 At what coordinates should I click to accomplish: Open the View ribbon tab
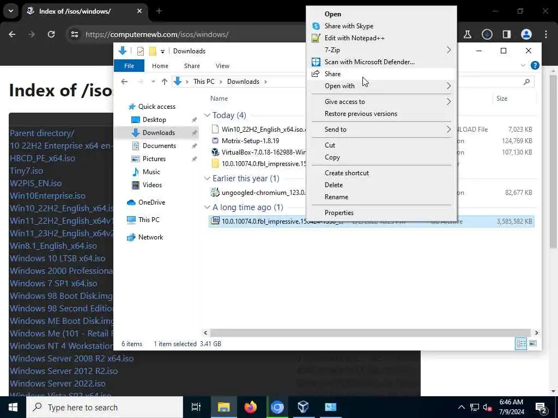point(222,66)
